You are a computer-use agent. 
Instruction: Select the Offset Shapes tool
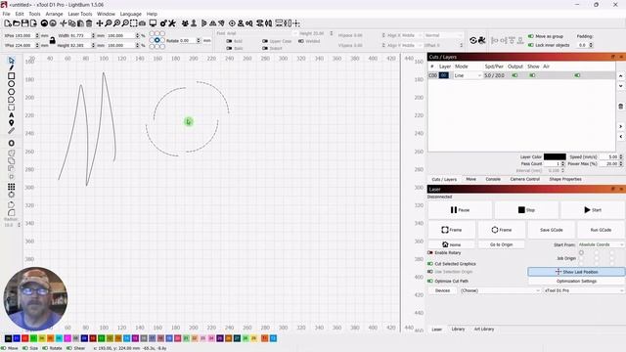coord(11,143)
